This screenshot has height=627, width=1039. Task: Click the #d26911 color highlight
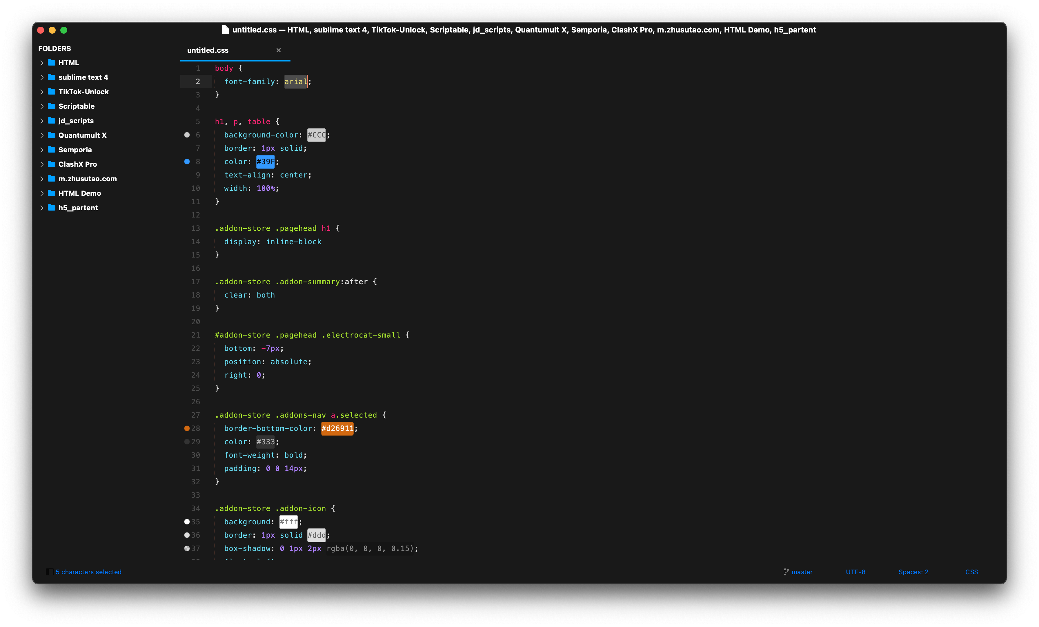(337, 428)
